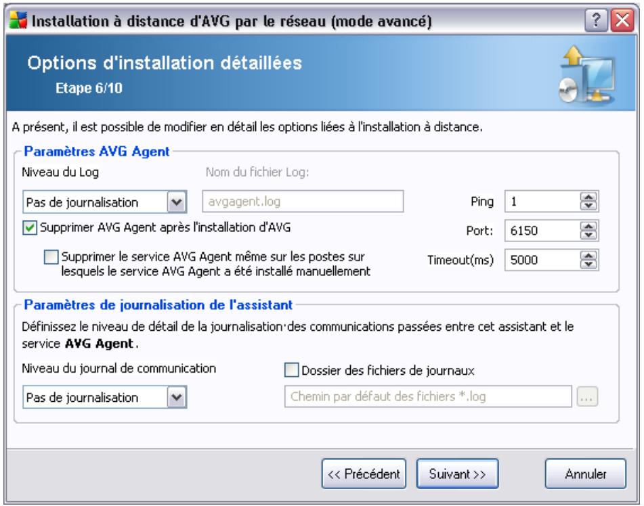
Task: Open help with the question mark button
Action: tap(596, 20)
